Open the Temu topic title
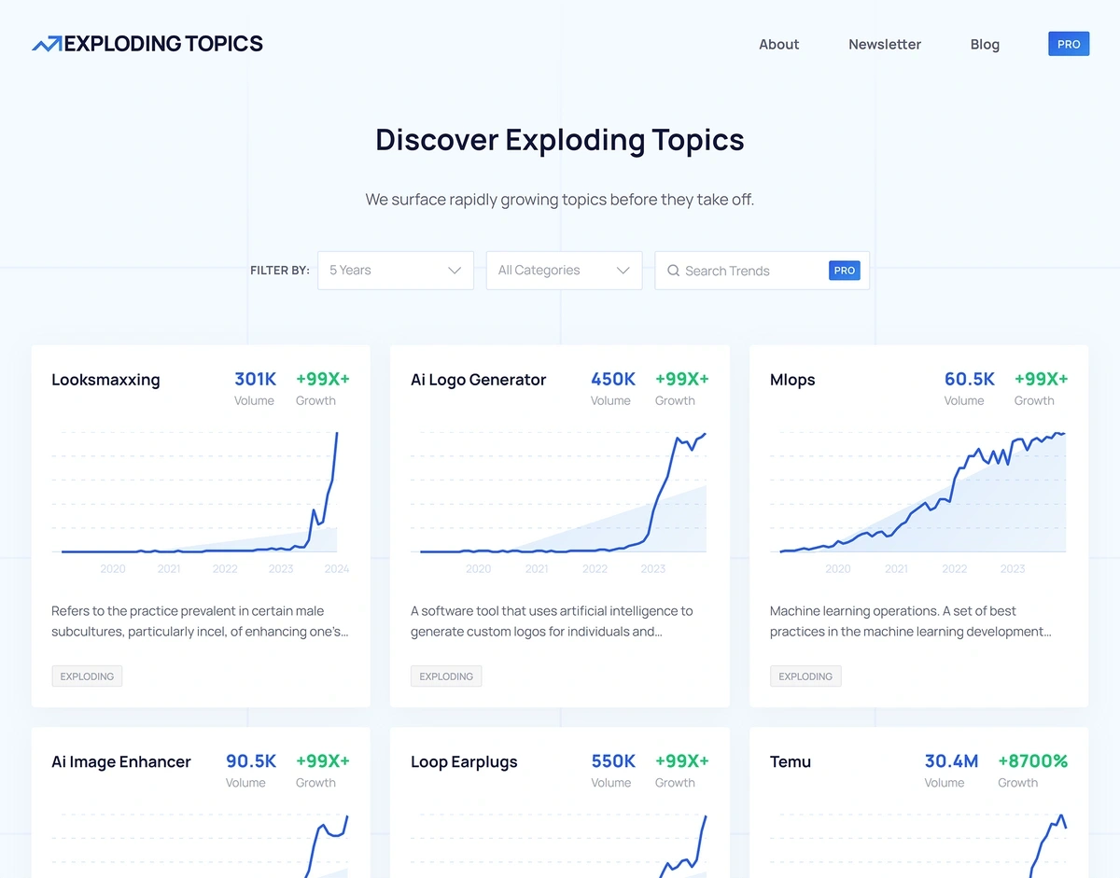The height and width of the screenshot is (878, 1120). [x=791, y=761]
